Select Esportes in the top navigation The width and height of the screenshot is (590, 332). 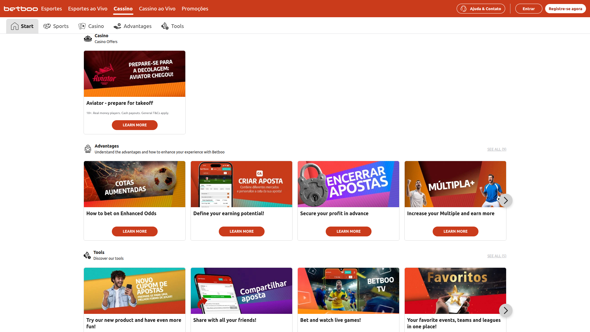51,9
